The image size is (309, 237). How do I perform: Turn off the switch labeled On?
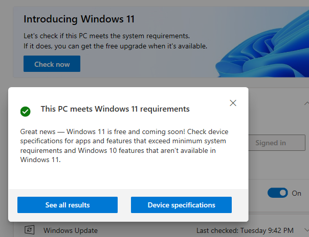(x=277, y=193)
